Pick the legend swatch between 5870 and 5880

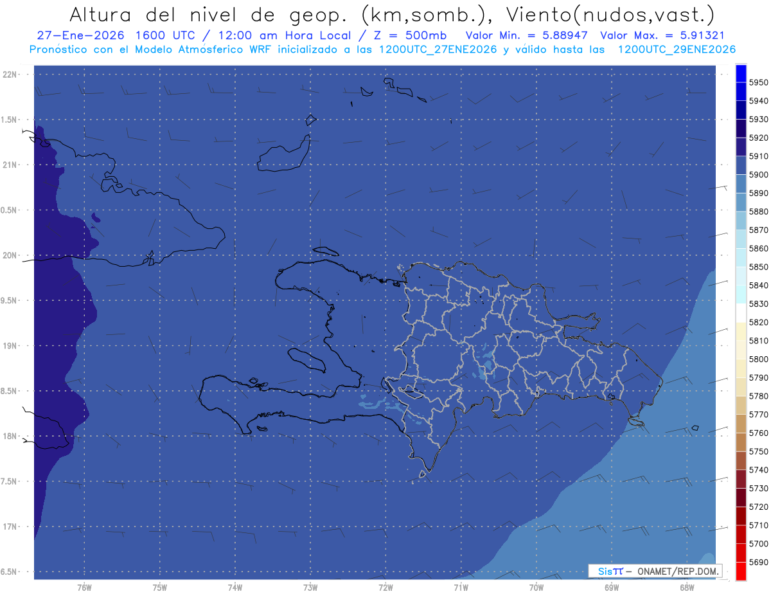[741, 221]
